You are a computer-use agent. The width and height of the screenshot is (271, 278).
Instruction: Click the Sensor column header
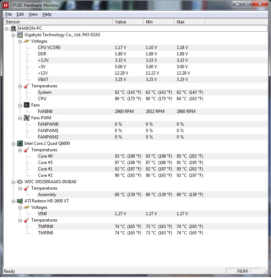pos(57,22)
